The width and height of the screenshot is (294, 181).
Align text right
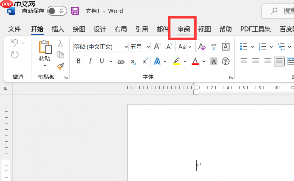point(267,61)
